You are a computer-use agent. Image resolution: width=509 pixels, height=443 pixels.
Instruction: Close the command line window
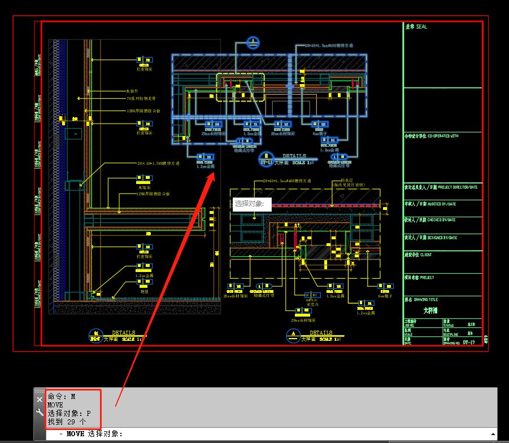click(40, 400)
